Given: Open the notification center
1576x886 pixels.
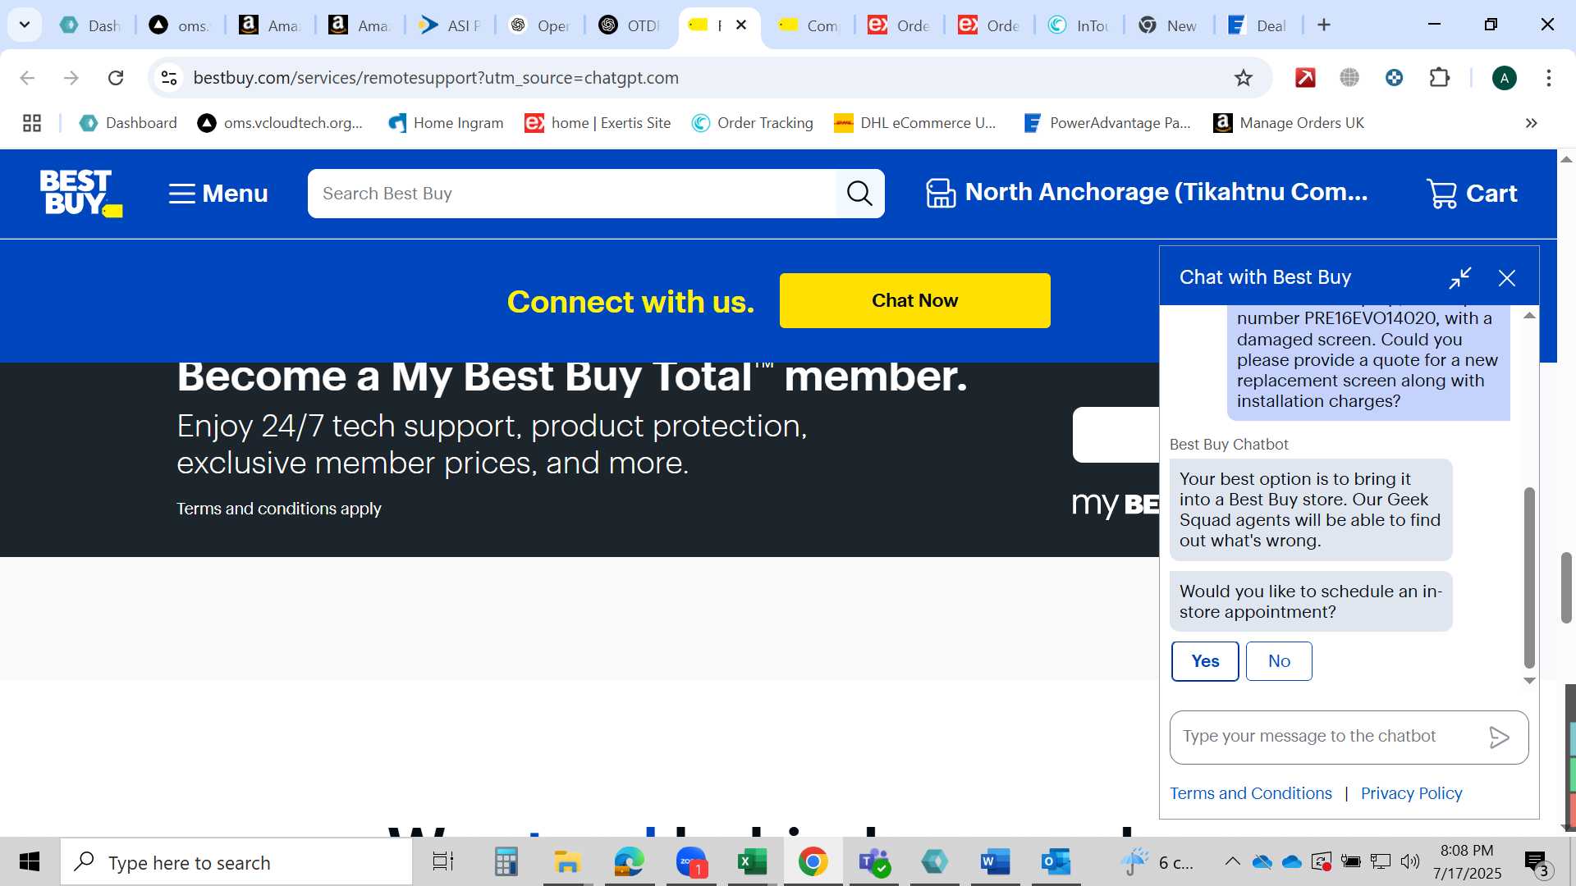Looking at the screenshot, I should [x=1537, y=862].
